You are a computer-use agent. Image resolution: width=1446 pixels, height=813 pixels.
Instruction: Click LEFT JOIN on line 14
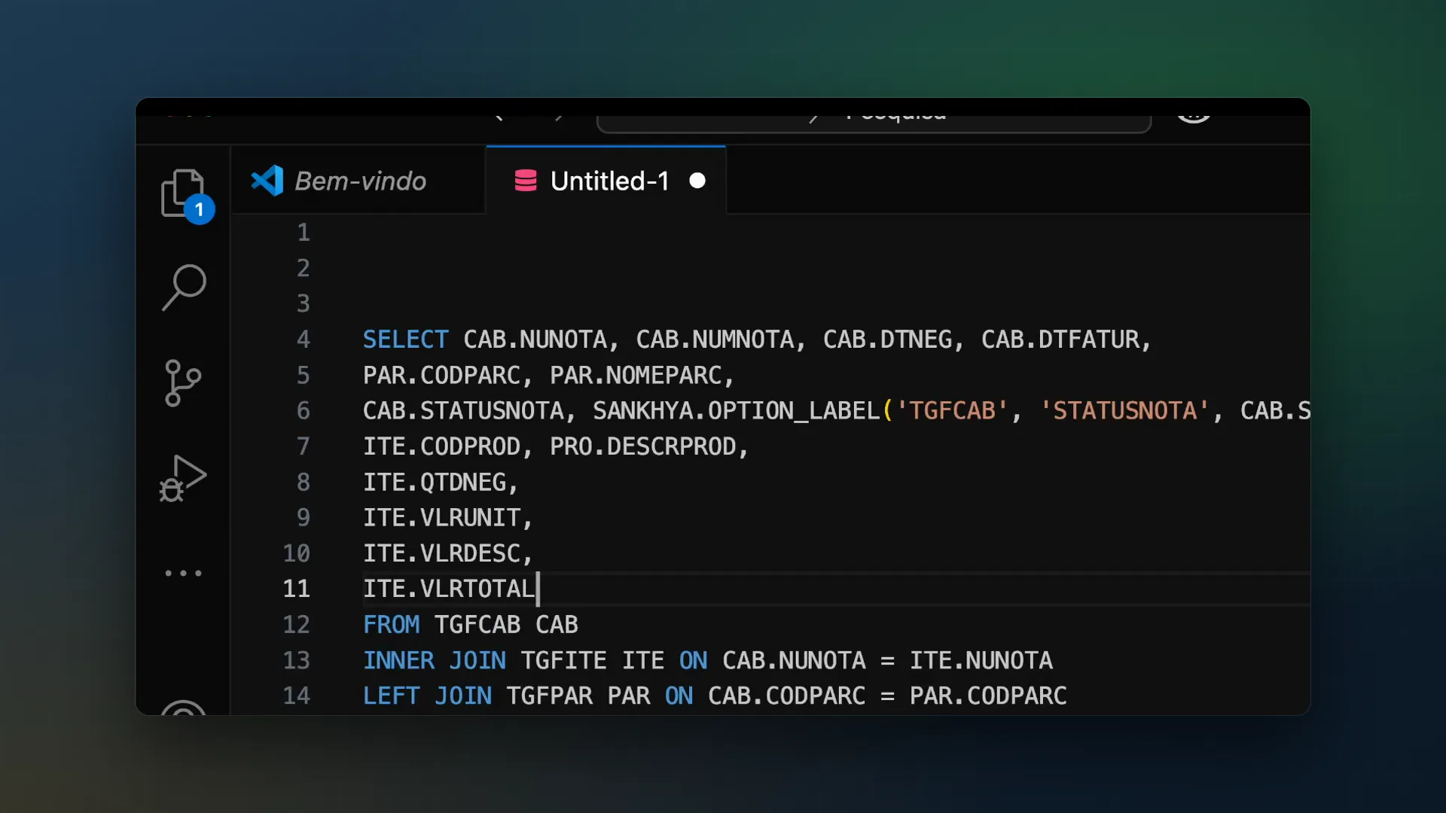pyautogui.click(x=427, y=696)
